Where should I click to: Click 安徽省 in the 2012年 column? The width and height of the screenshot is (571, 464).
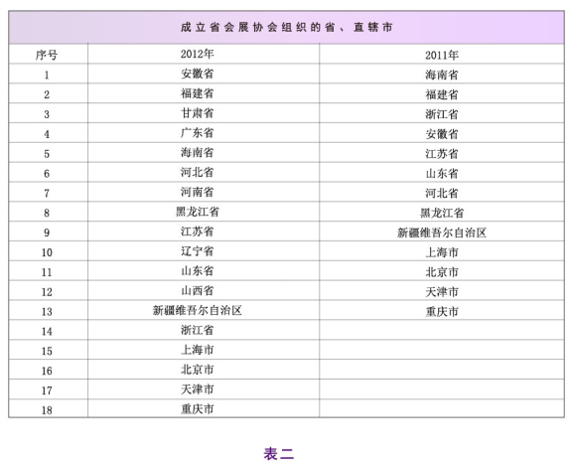[197, 74]
